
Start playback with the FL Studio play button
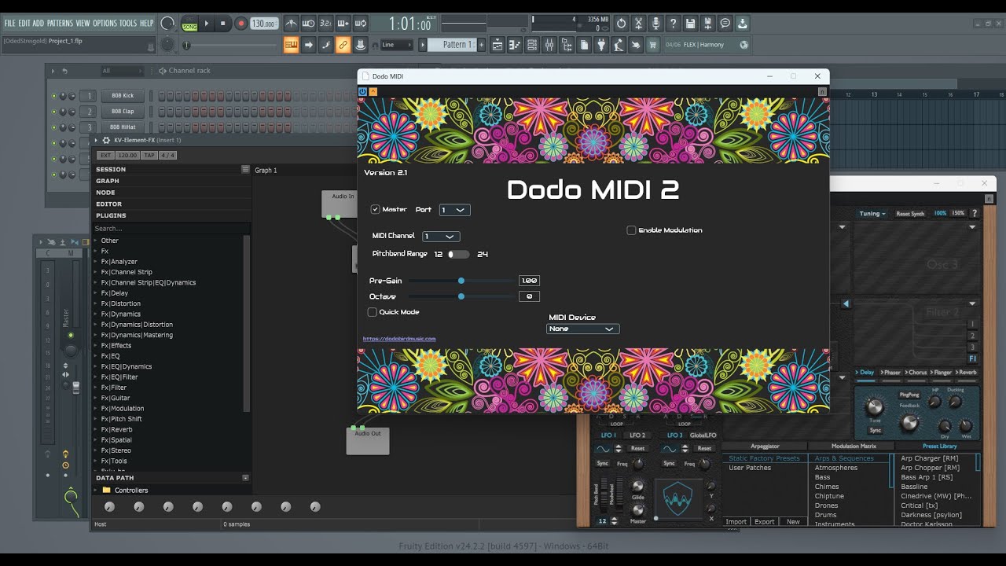pyautogui.click(x=207, y=24)
